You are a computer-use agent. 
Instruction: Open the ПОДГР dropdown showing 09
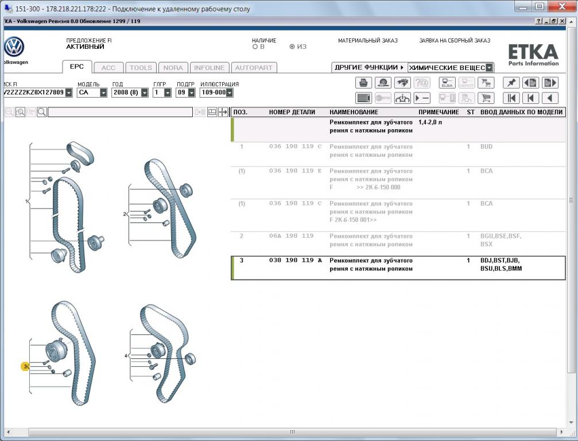click(191, 92)
